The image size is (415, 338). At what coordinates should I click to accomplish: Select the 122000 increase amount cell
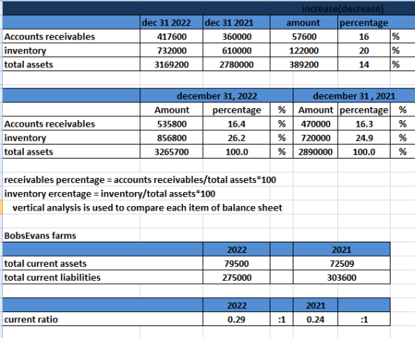click(x=304, y=50)
